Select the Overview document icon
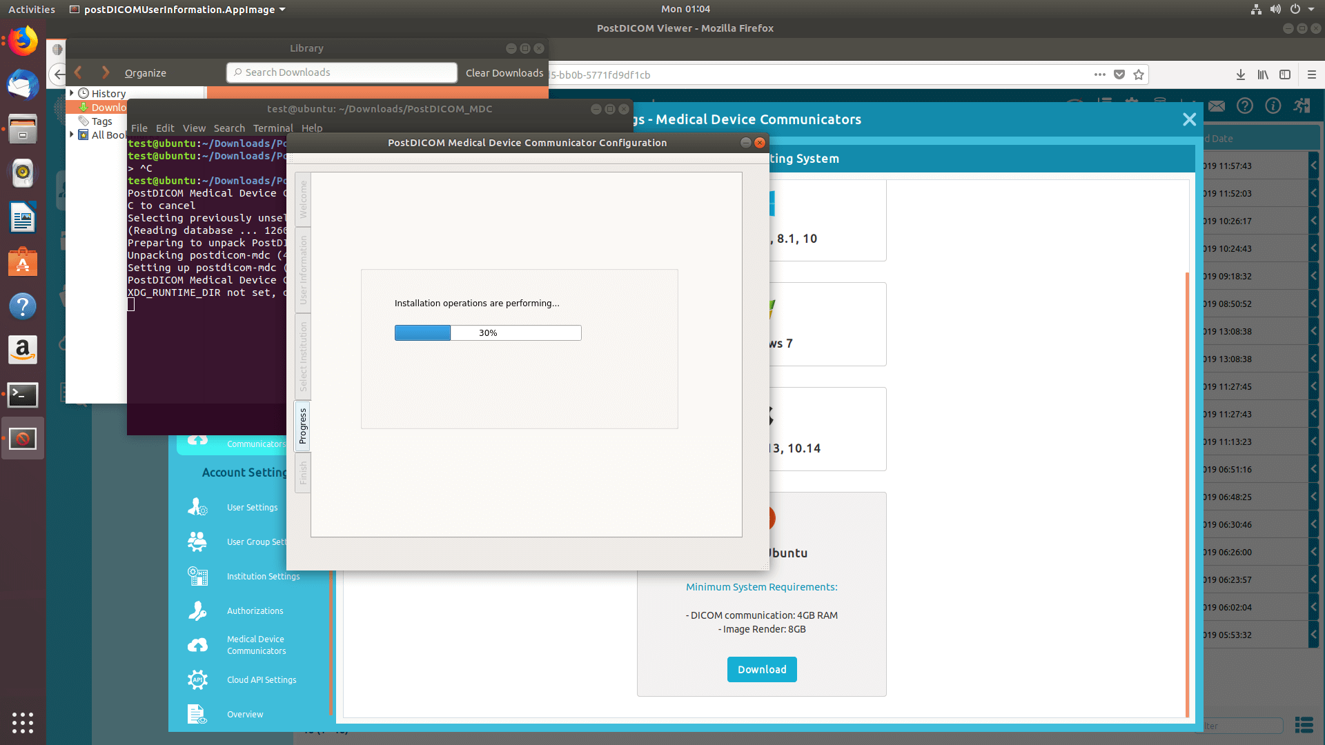This screenshot has width=1325, height=745. (197, 714)
